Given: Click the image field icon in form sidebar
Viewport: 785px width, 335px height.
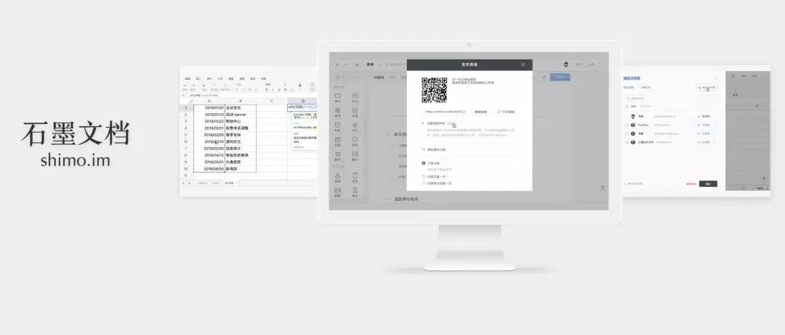Looking at the screenshot, I should pos(355,154).
